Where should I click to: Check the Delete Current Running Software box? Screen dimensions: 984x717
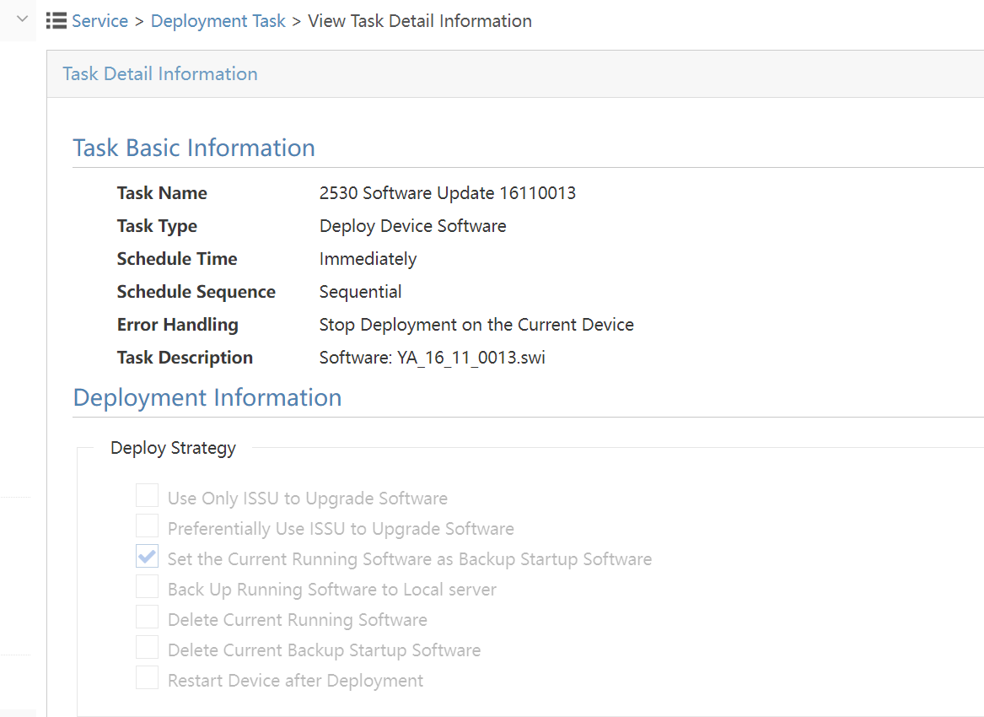tap(148, 617)
